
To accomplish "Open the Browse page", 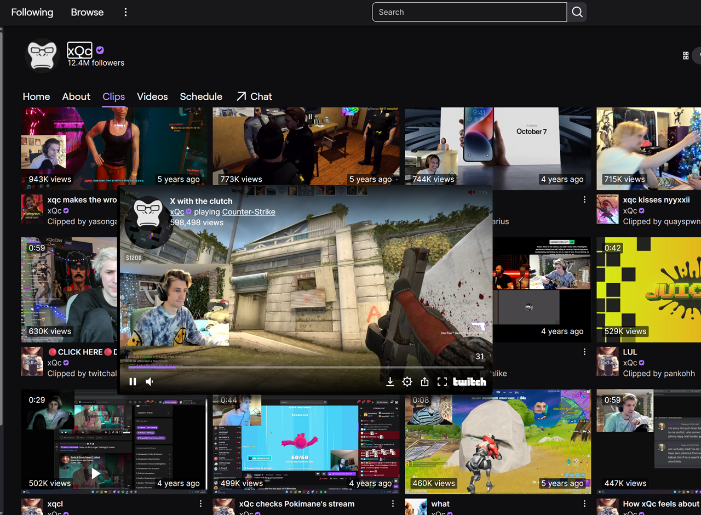I will coord(87,12).
